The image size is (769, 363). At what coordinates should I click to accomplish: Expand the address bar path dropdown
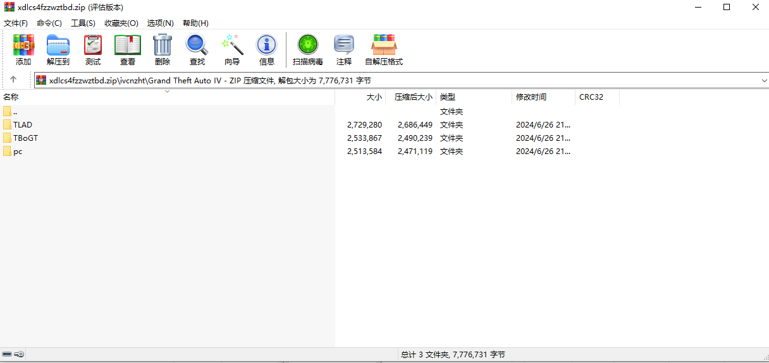pos(764,81)
